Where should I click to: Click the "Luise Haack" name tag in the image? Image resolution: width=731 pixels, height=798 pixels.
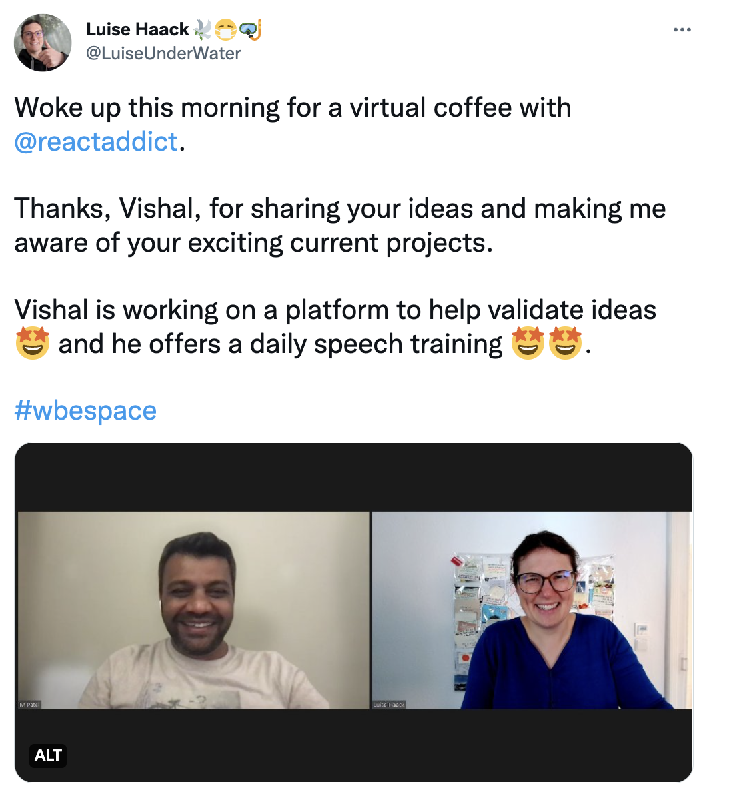(389, 705)
